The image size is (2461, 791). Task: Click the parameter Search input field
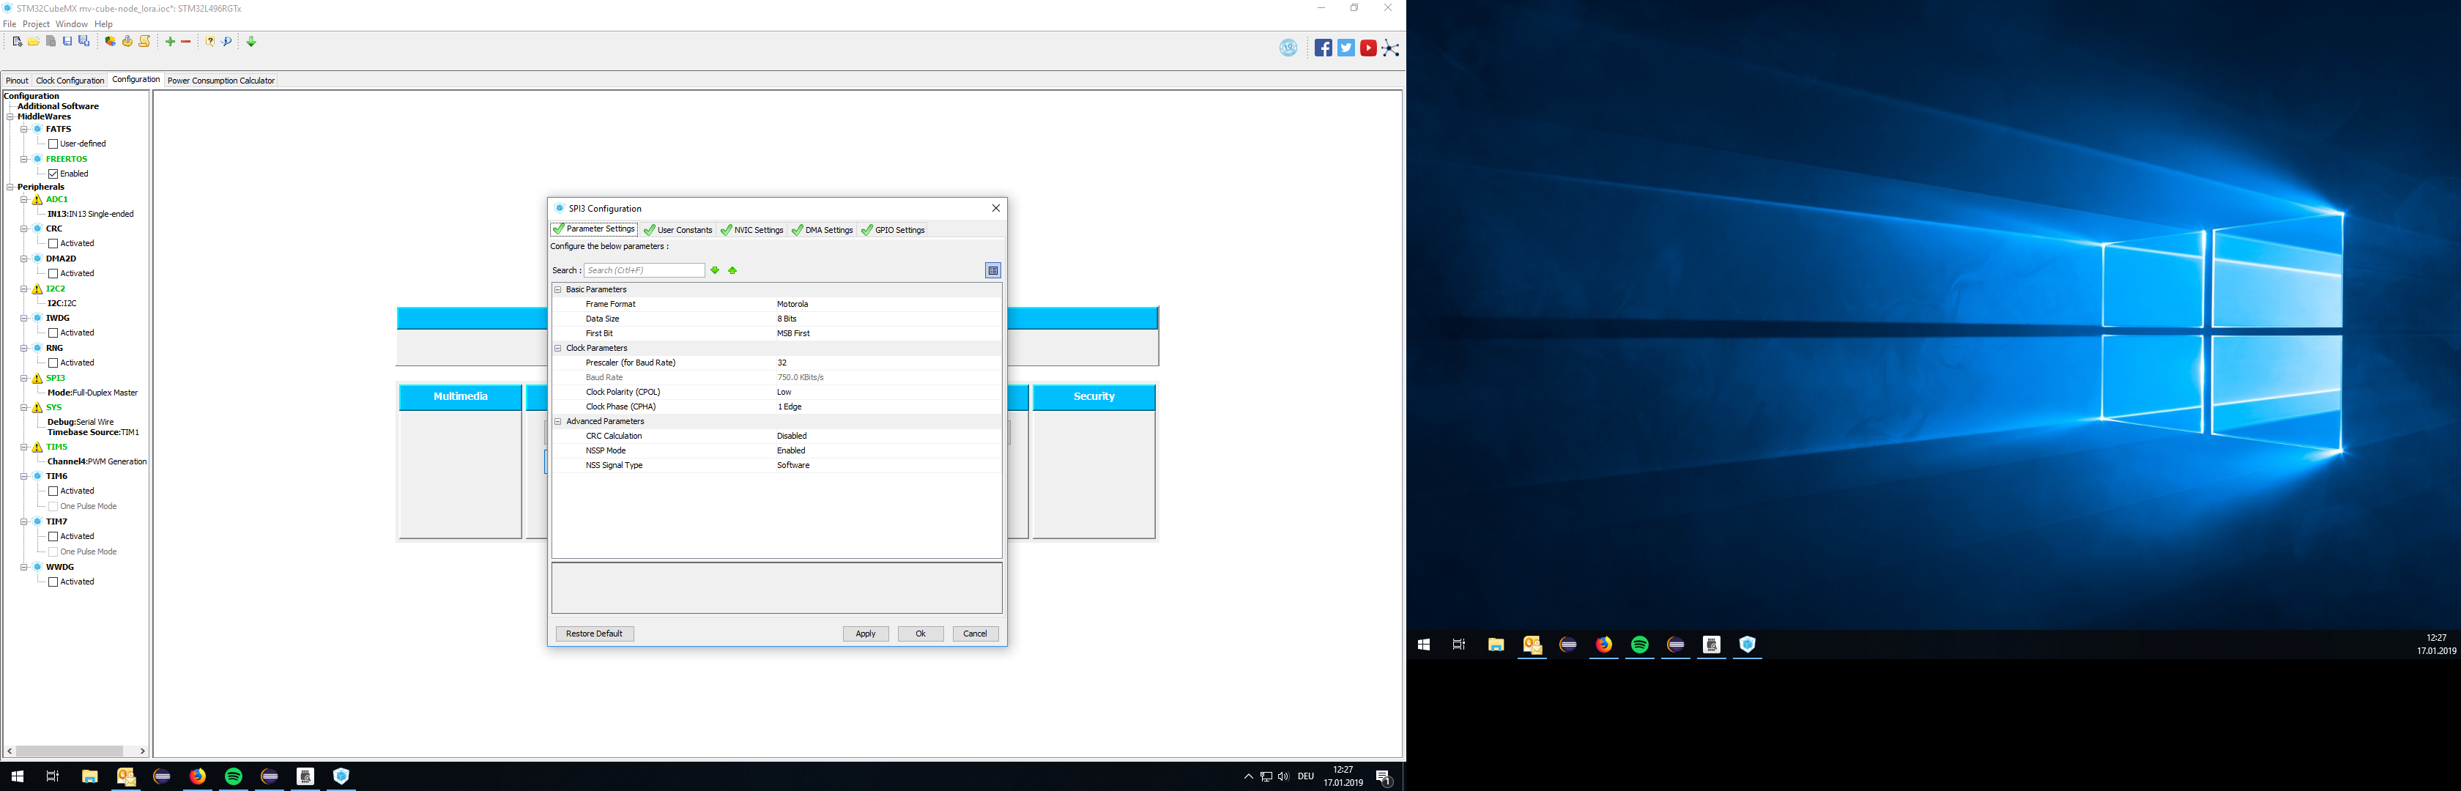pyautogui.click(x=644, y=270)
